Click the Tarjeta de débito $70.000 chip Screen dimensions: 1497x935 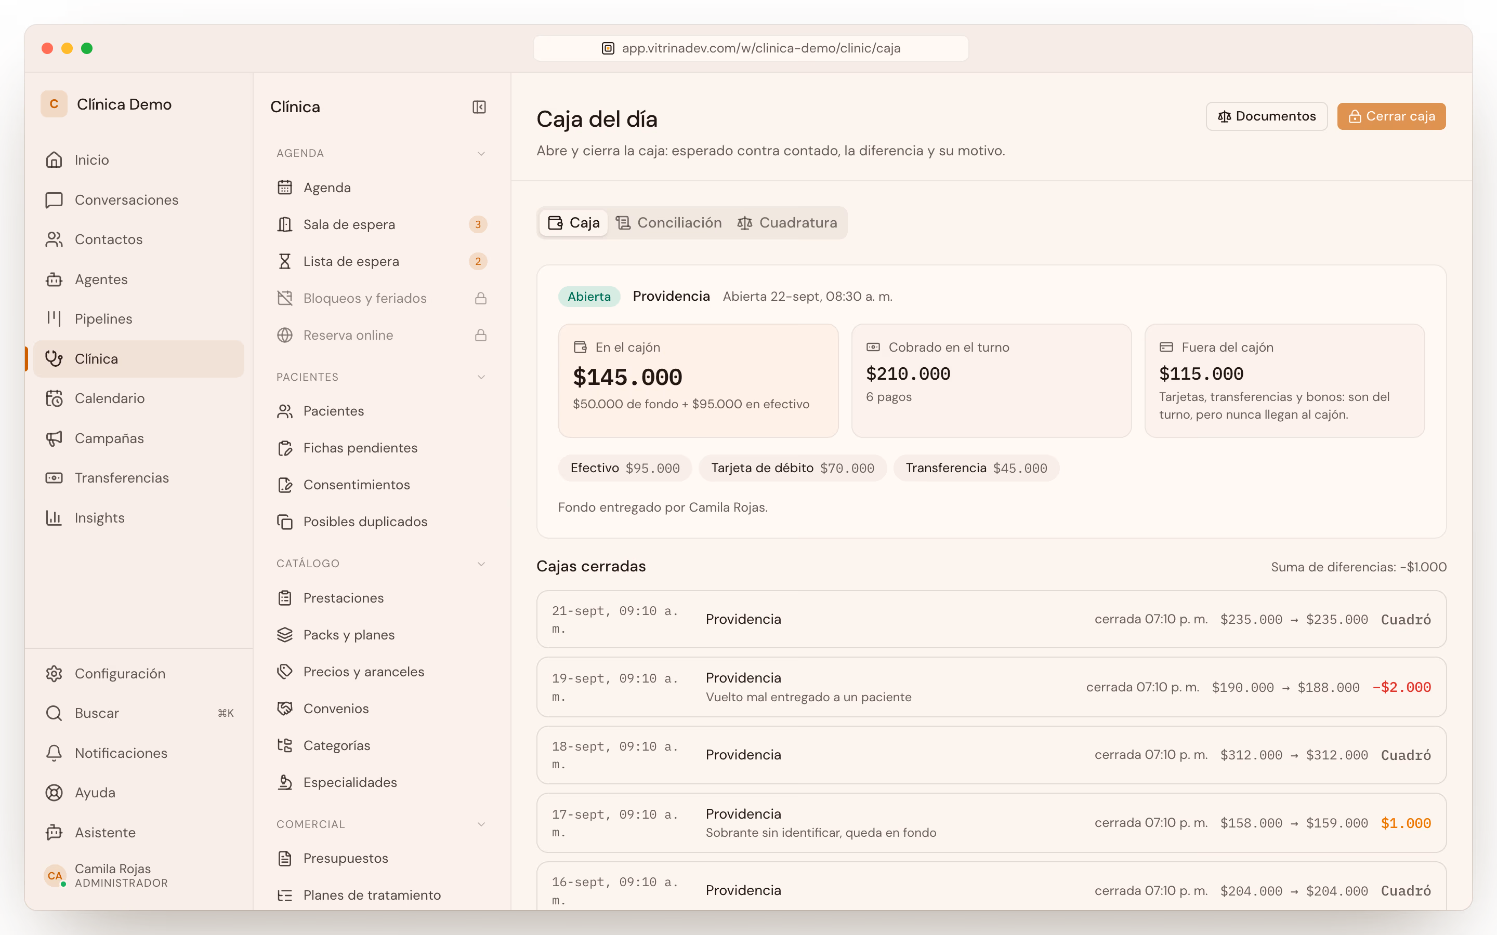(x=792, y=468)
